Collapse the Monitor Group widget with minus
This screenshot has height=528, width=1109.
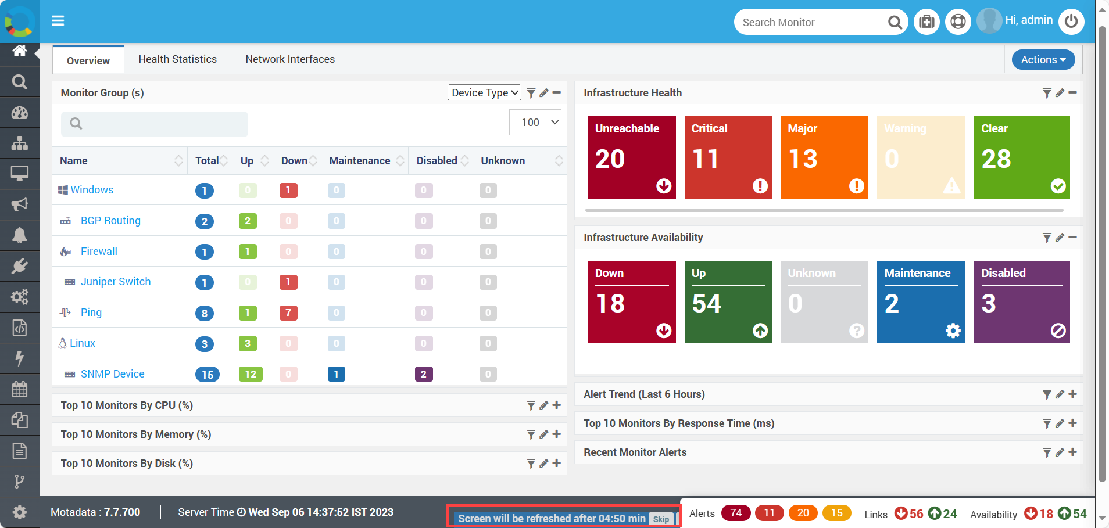[557, 93]
